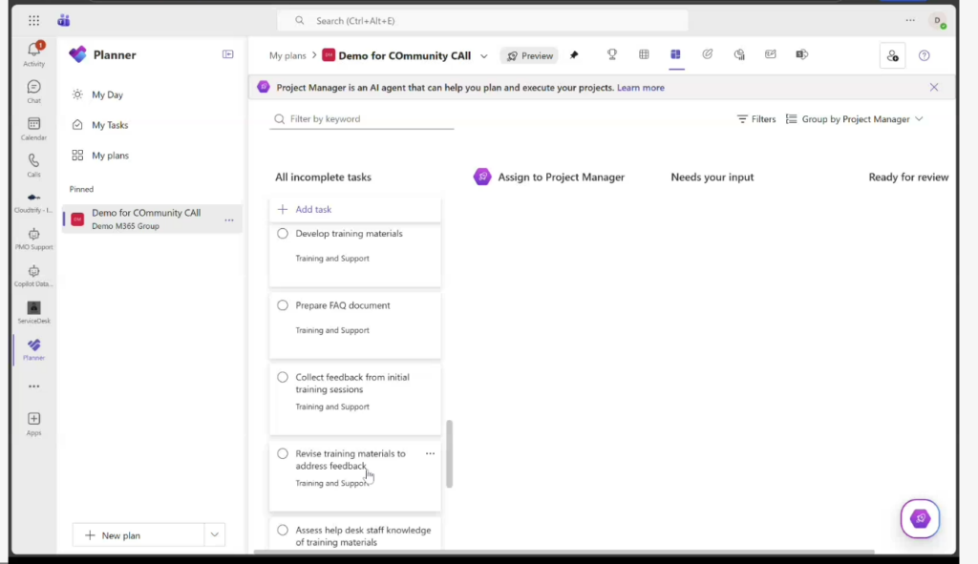Expand the plan name chevron dropdown
This screenshot has height=564, width=978.
pyautogui.click(x=484, y=56)
